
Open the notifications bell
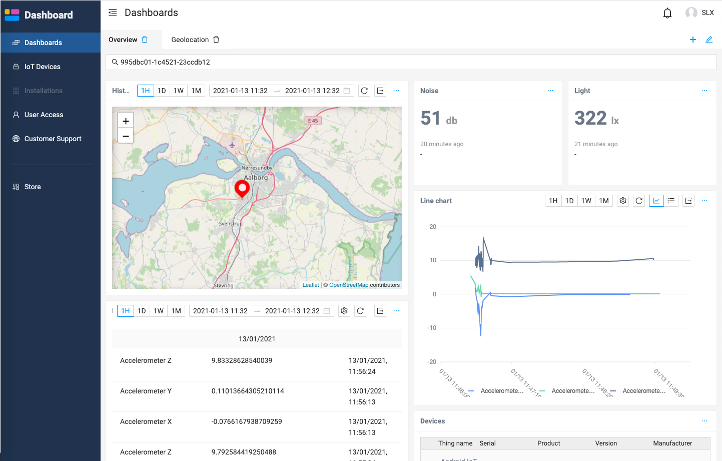pyautogui.click(x=667, y=13)
